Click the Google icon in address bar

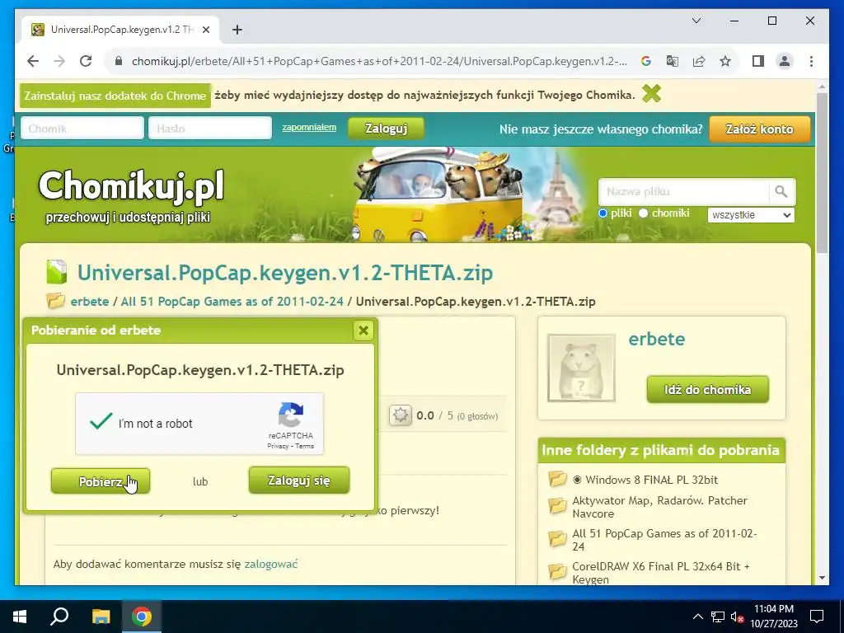point(646,61)
